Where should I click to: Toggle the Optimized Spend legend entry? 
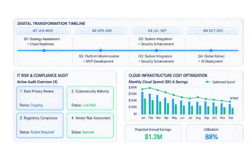pos(220,82)
